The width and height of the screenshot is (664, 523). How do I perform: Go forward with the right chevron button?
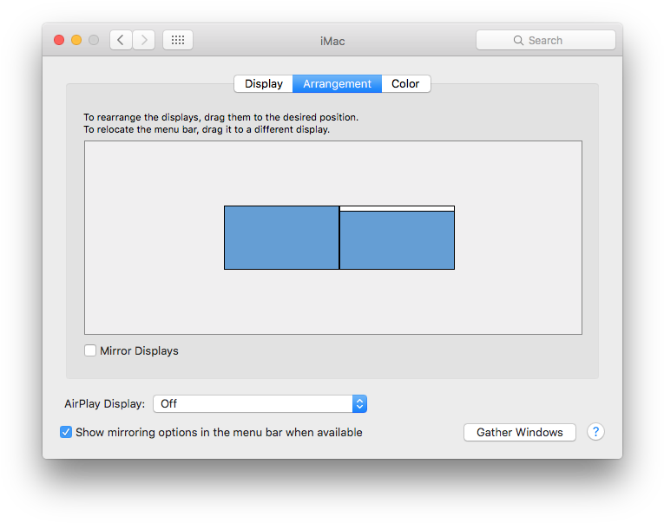[143, 40]
